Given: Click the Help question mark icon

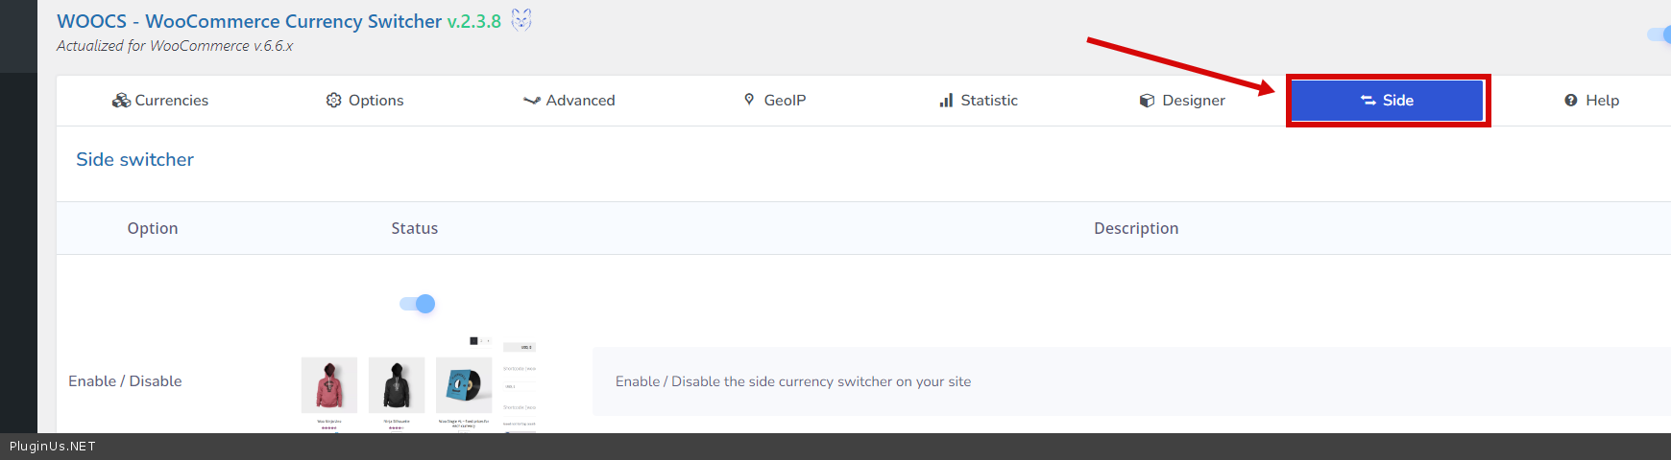Looking at the screenshot, I should tap(1571, 101).
